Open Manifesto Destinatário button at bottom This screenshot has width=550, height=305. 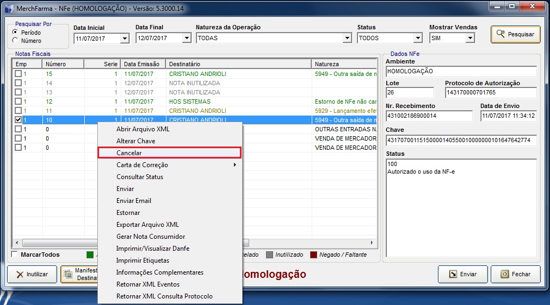click(79, 274)
